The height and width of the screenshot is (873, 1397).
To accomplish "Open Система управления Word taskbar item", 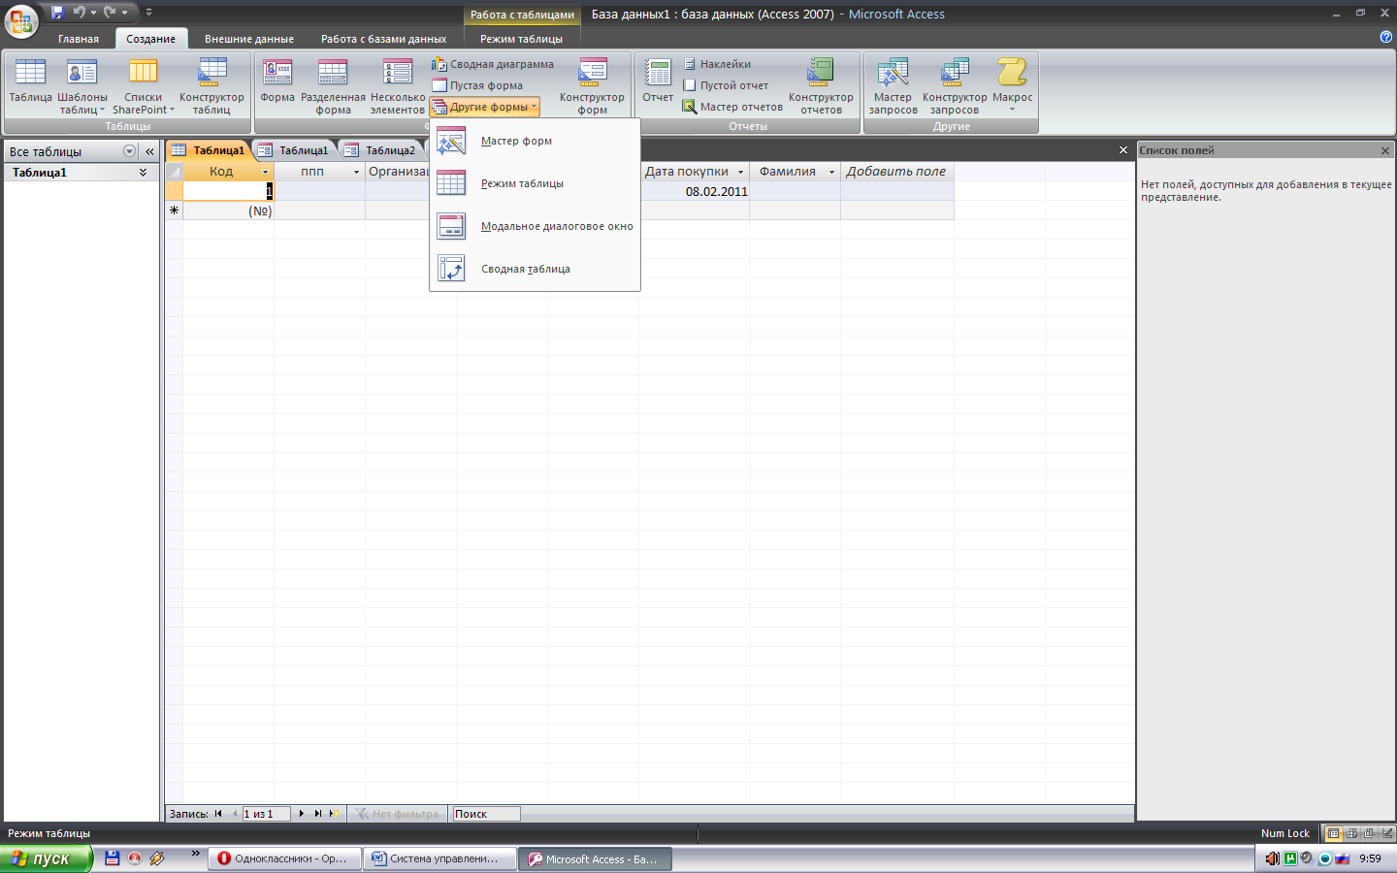I will pos(439,858).
